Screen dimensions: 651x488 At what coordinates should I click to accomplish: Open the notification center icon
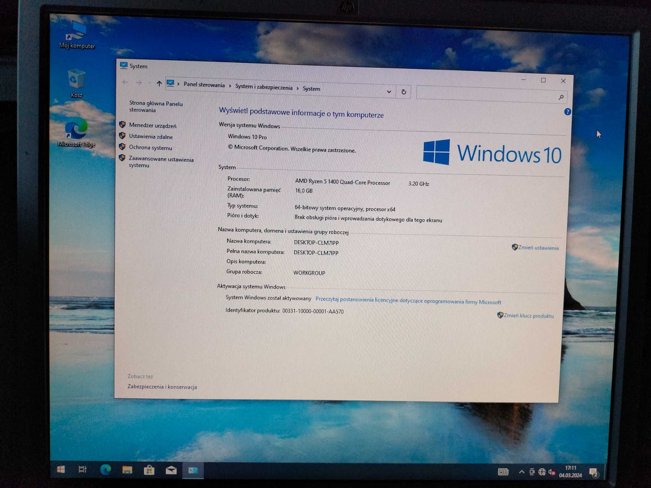click(594, 472)
